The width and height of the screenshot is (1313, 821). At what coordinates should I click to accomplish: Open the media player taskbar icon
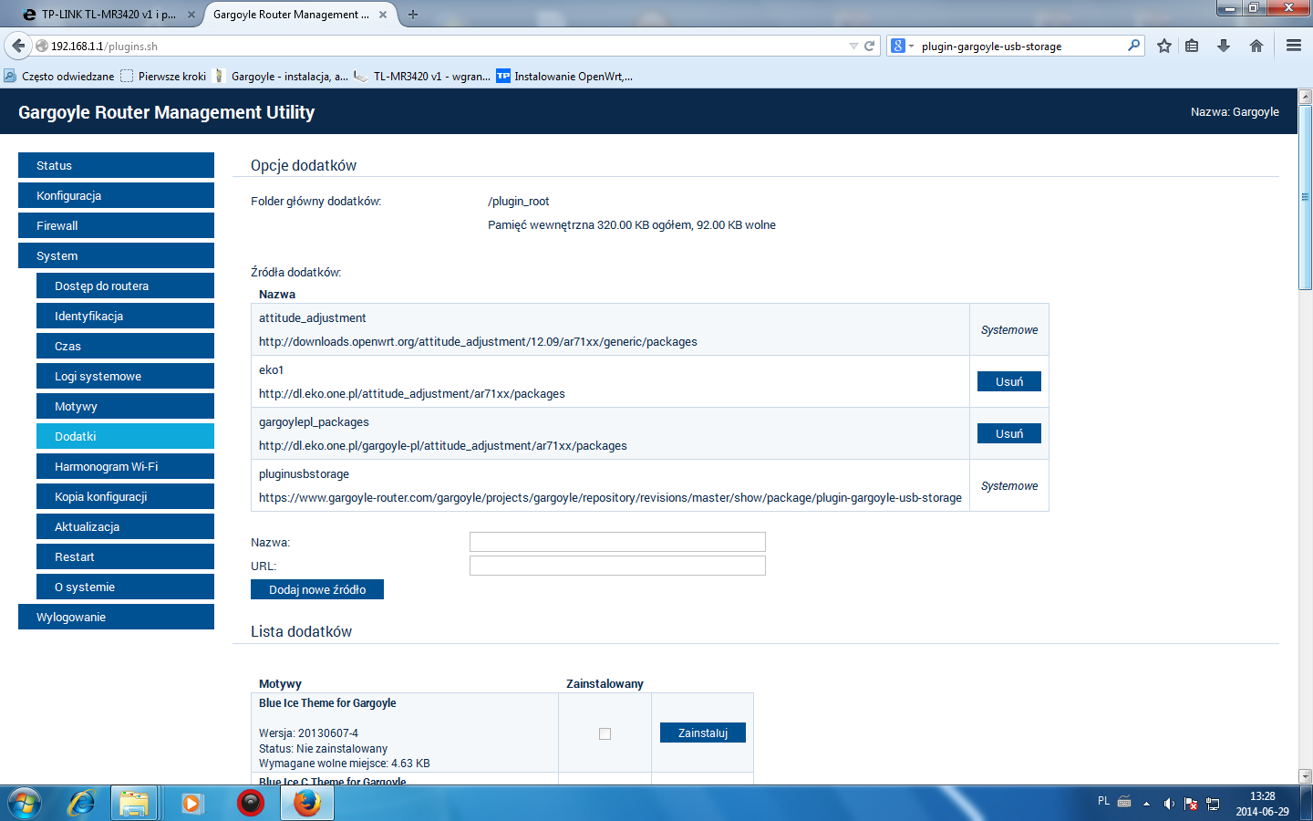(191, 803)
